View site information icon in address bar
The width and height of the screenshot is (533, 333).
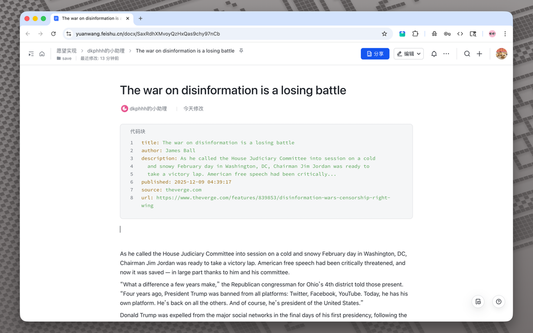69,34
